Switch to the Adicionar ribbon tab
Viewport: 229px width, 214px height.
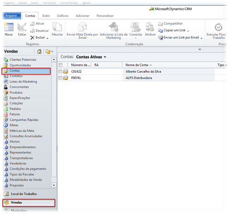coord(82,16)
